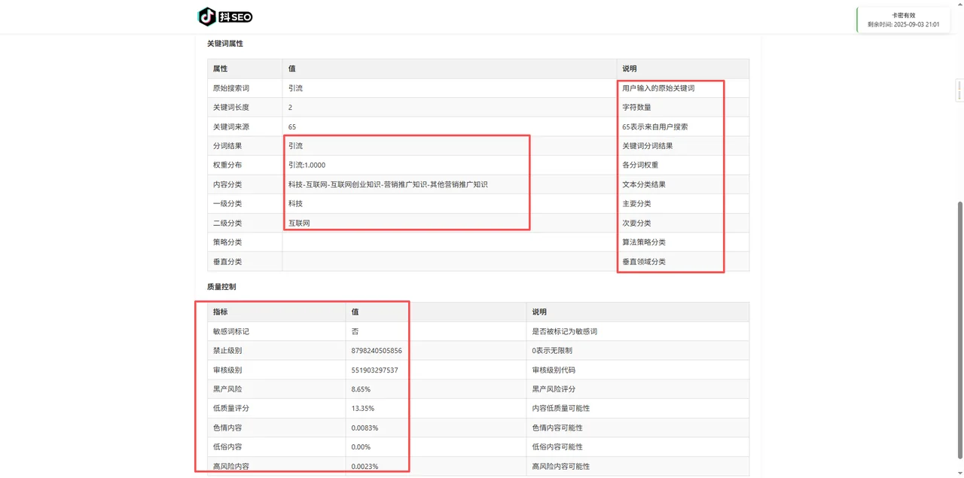Click the 策略分类 attribute cell
Screen dimensions: 964x478
[245, 242]
